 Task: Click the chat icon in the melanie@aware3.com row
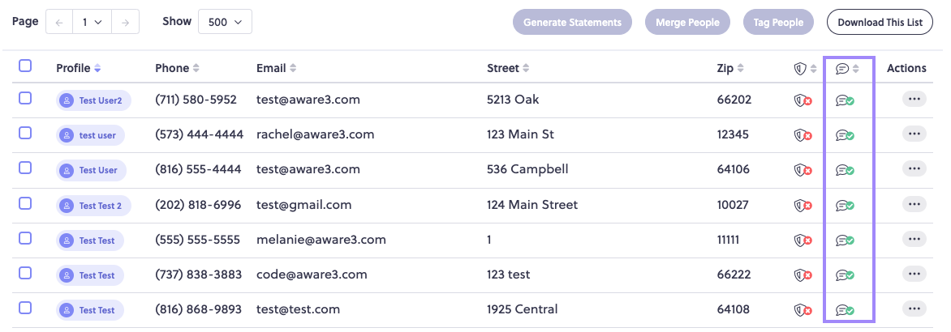[845, 240]
